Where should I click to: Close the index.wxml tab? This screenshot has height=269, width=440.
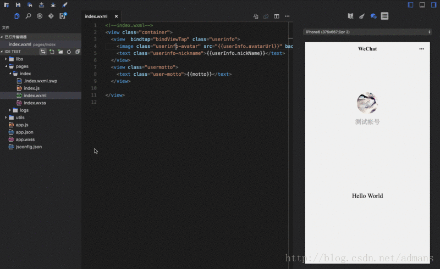[x=116, y=16]
